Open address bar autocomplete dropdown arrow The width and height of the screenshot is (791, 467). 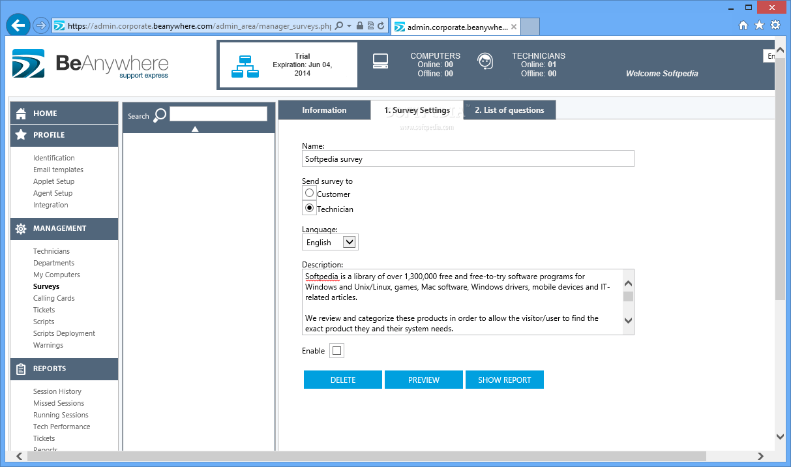coord(350,26)
